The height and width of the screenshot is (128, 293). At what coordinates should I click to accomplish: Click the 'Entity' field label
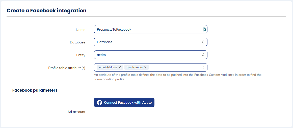[x=81, y=55]
